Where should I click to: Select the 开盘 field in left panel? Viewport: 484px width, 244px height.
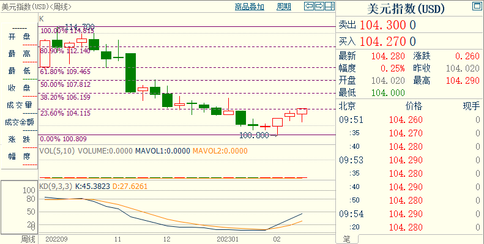pyautogui.click(x=19, y=37)
